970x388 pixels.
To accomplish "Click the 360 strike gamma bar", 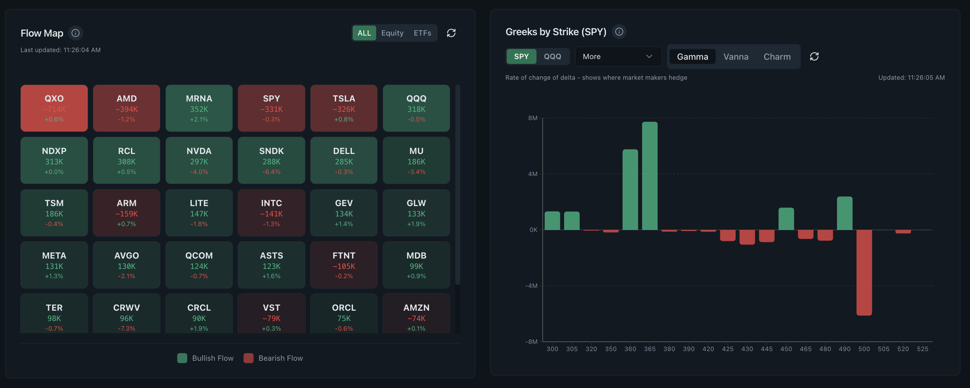I will tap(630, 190).
